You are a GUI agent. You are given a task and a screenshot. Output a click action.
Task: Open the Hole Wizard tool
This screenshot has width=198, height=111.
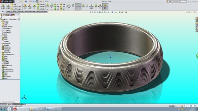tap(30, 6)
